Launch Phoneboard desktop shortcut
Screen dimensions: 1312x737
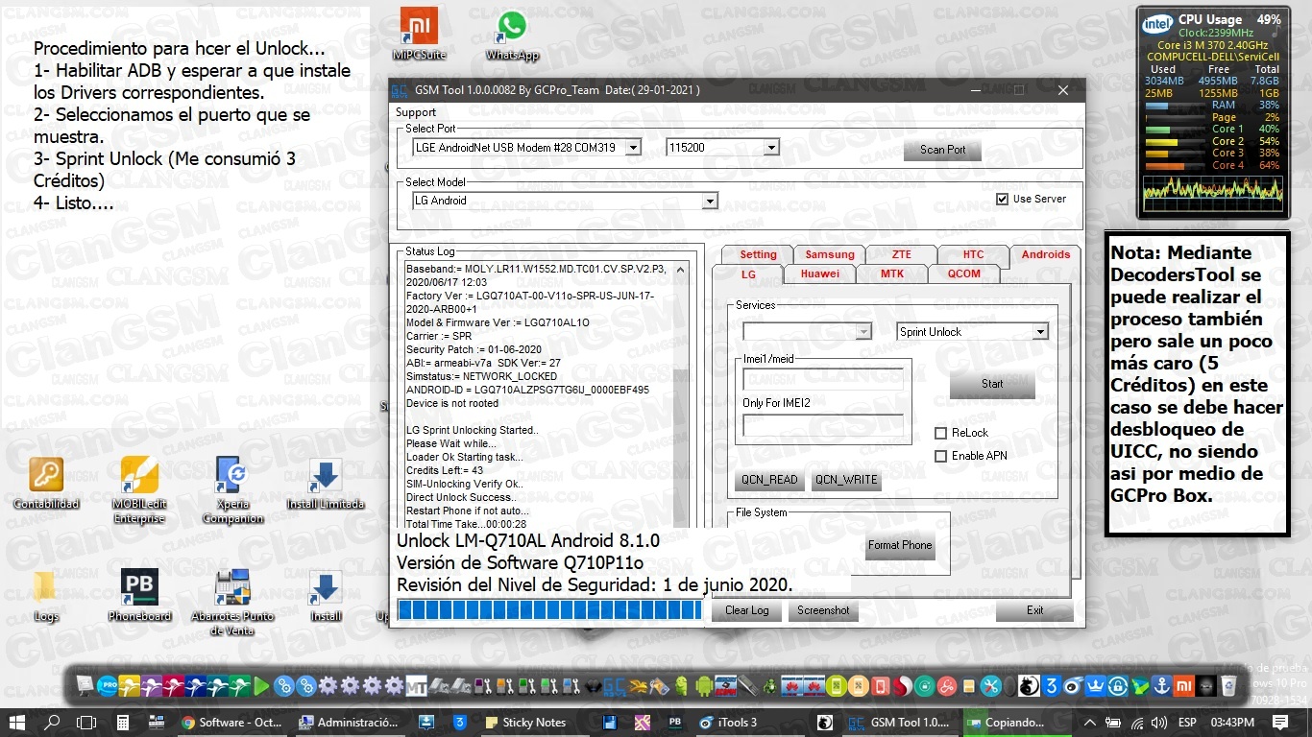pyautogui.click(x=139, y=596)
